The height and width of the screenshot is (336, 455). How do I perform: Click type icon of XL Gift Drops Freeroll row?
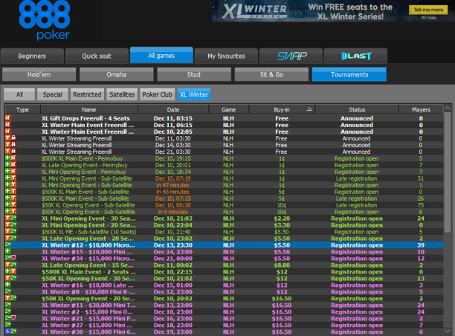pyautogui.click(x=8, y=118)
